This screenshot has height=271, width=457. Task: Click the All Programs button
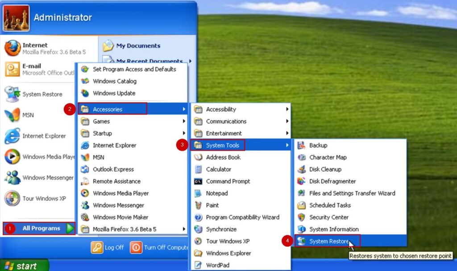pos(39,228)
